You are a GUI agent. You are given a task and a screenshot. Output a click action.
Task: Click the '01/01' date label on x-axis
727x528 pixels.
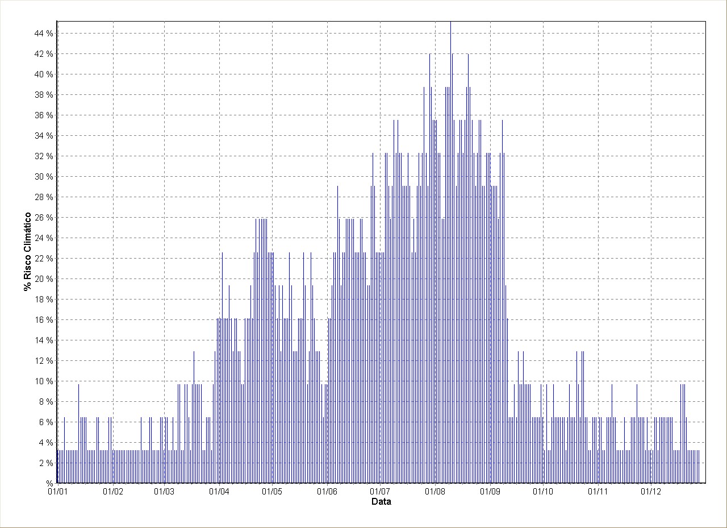coord(57,492)
